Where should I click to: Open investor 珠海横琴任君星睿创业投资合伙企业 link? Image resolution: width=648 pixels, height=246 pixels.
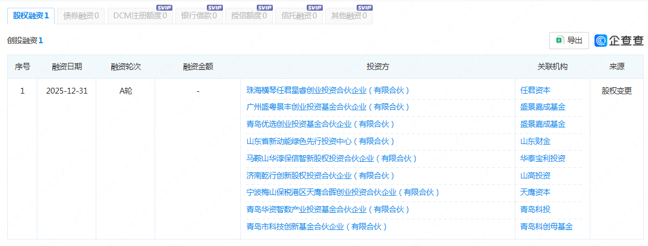(x=328, y=91)
